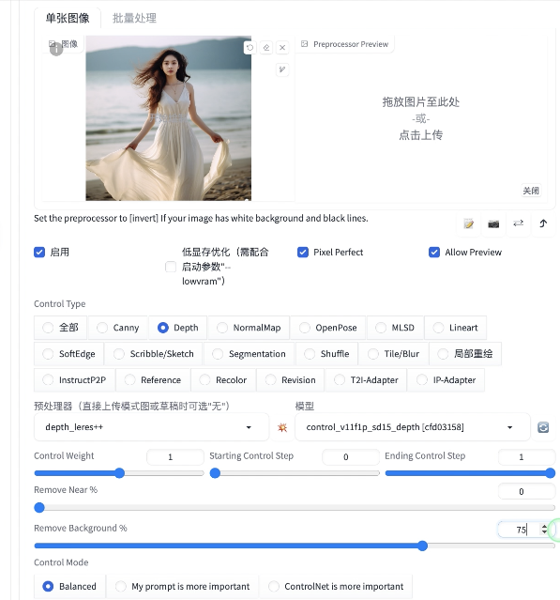Open the depth_leres++ preprocessor dropdown
This screenshot has height=600, width=560.
click(151, 427)
